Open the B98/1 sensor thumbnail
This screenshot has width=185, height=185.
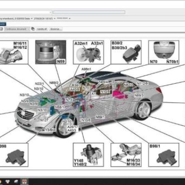click(x=164, y=155)
